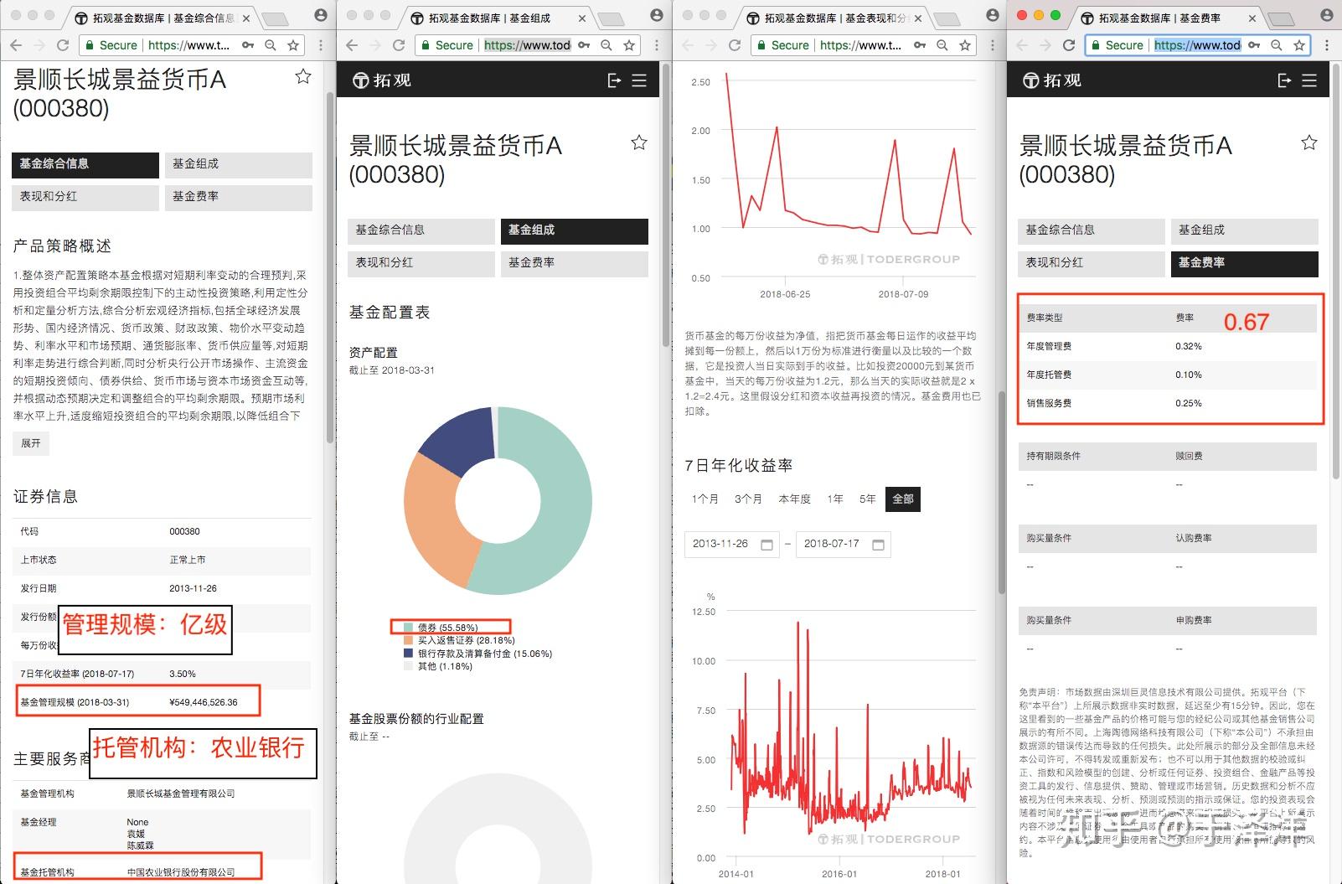Click 银行存款及清算备付金 (15.06%) legend swatch

pyautogui.click(x=409, y=654)
